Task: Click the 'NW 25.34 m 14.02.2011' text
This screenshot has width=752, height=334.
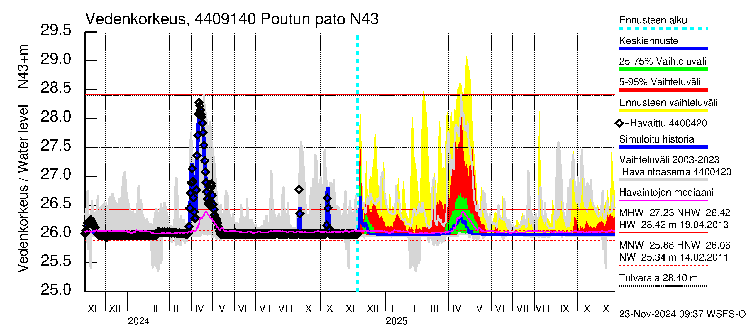Action: 673,257
